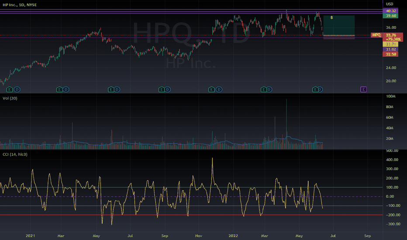The width and height of the screenshot is (407, 240).
Task: Click the CCI (14, hlc3) indicator legend
Action: [x=15, y=154]
